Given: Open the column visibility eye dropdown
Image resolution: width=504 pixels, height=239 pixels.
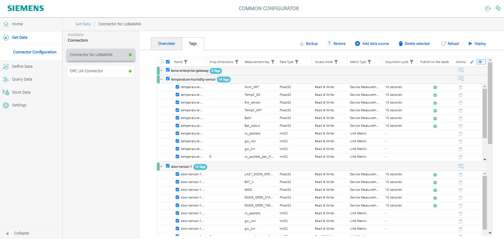Looking at the screenshot, I should pos(481,62).
